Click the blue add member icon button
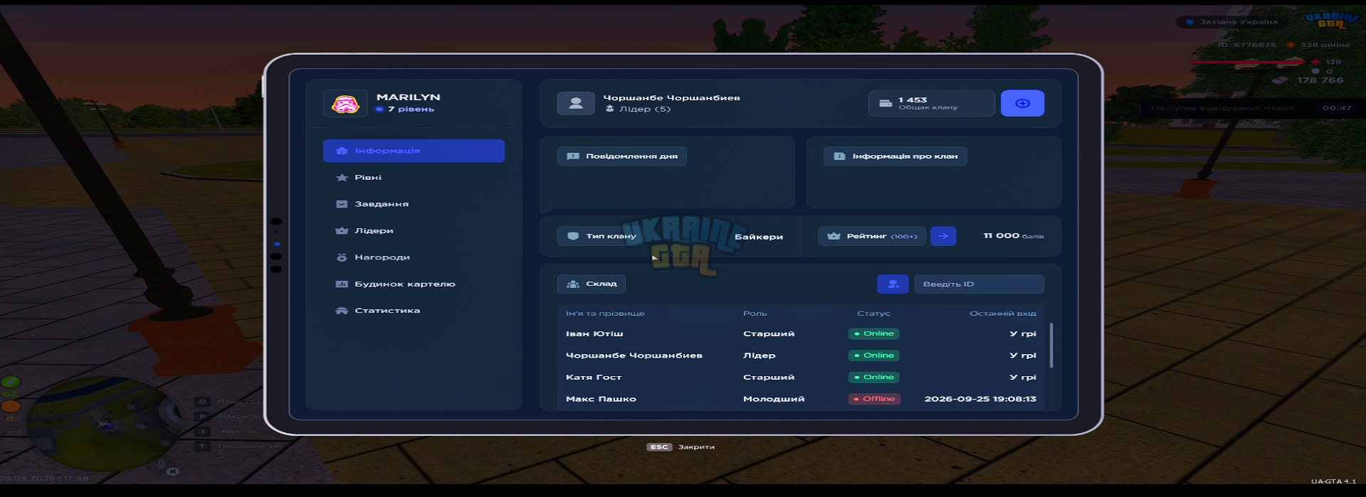 [x=893, y=284]
